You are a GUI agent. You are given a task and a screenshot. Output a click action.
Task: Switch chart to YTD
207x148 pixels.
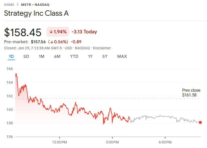[74, 56]
